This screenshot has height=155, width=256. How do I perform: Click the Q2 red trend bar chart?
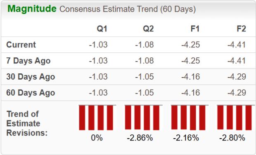(144, 117)
